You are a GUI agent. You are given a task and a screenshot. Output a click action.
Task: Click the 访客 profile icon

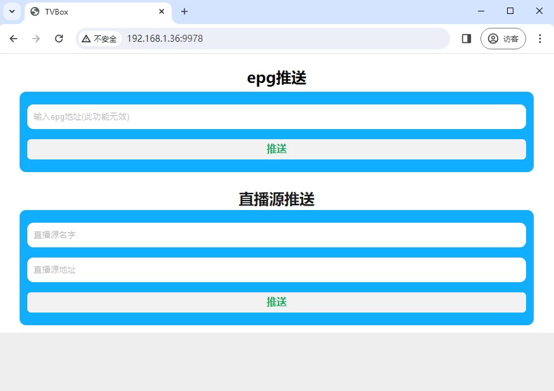coord(503,39)
